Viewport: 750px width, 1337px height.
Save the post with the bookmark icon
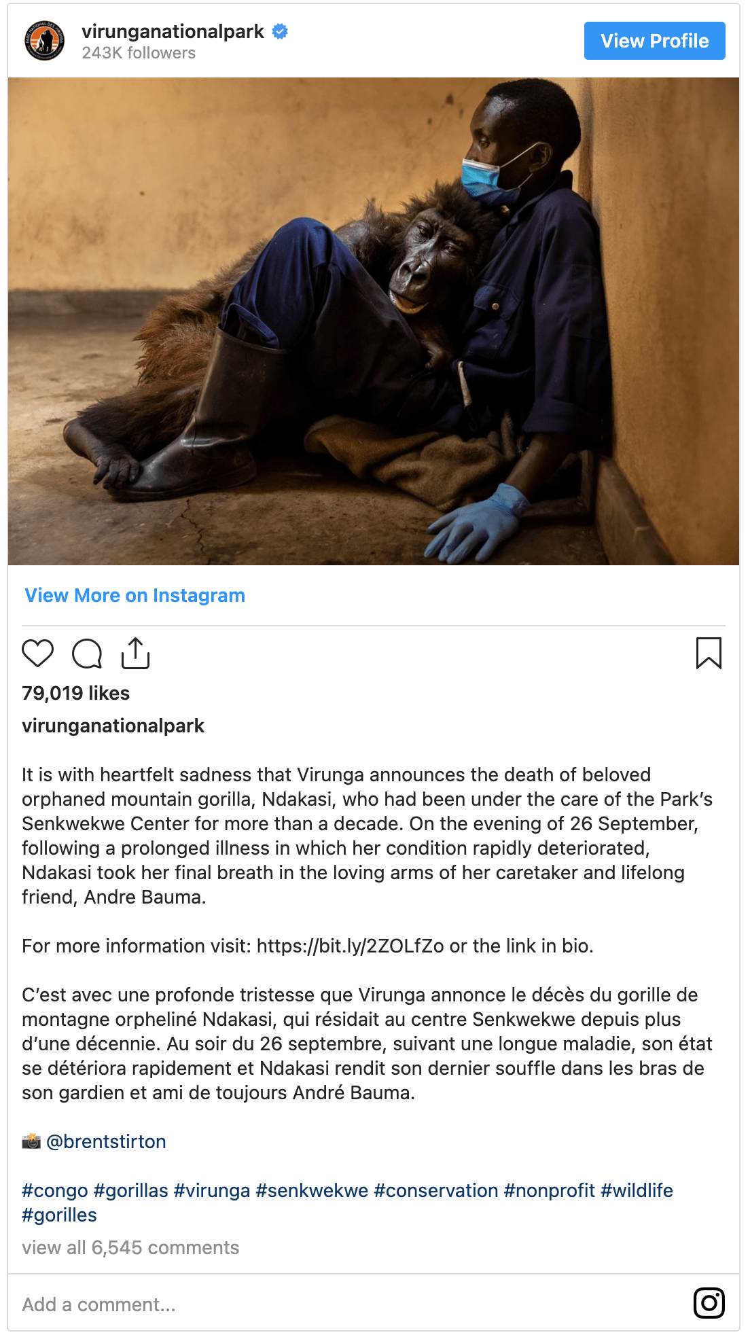(709, 653)
